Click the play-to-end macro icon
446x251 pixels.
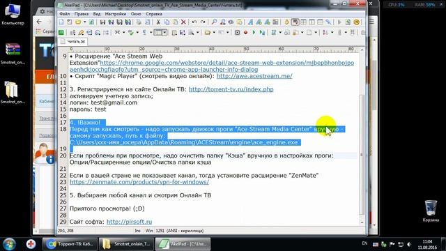click(x=262, y=33)
